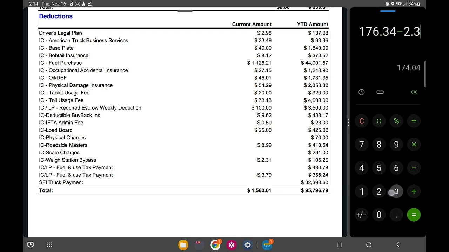449x252 pixels.
Task: Open the Chrome browser from taskbar
Action: point(215,245)
